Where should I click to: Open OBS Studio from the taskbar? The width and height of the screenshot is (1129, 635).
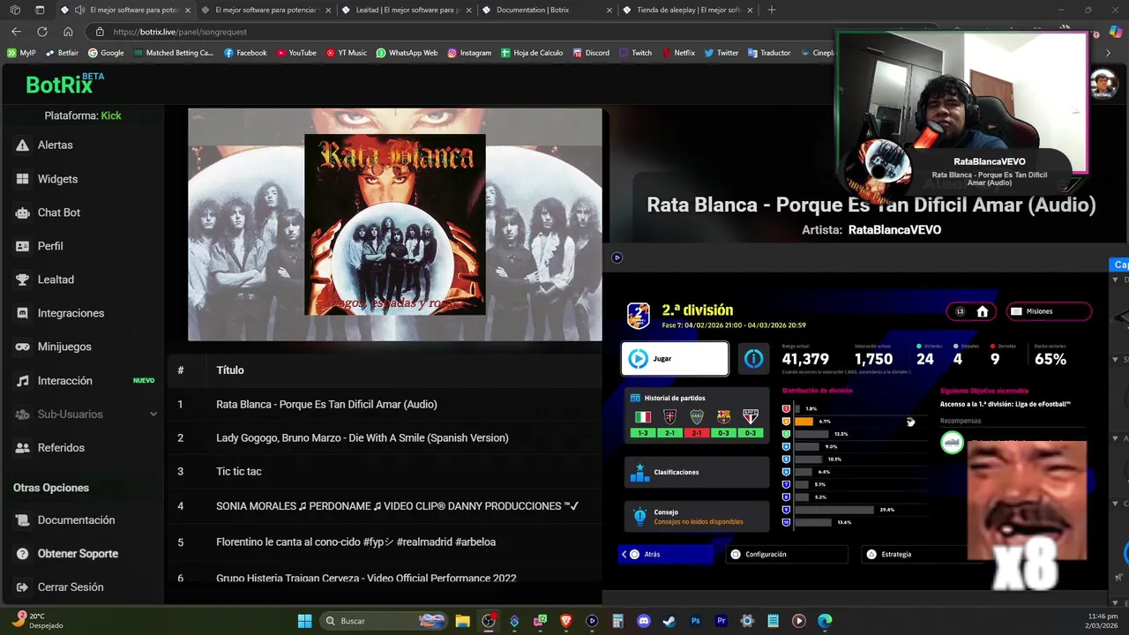click(x=488, y=621)
